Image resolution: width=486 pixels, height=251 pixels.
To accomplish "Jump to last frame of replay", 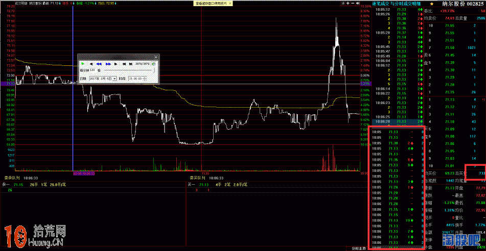I will click(x=130, y=64).
